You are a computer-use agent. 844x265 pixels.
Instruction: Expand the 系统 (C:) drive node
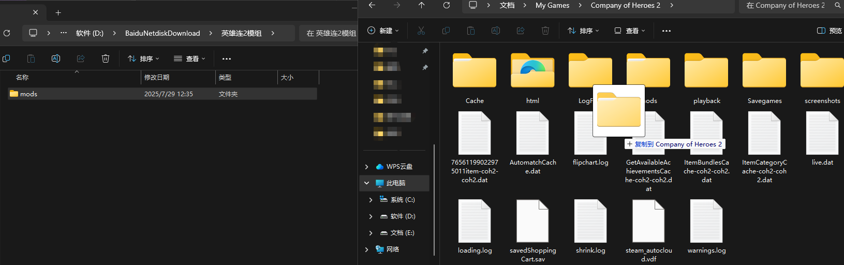tap(371, 200)
